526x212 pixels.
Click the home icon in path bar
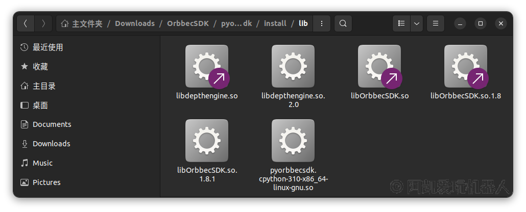tap(65, 23)
